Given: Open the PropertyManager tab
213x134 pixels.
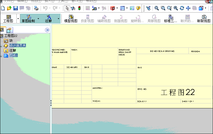Looking at the screenshot, I should point(9,30).
